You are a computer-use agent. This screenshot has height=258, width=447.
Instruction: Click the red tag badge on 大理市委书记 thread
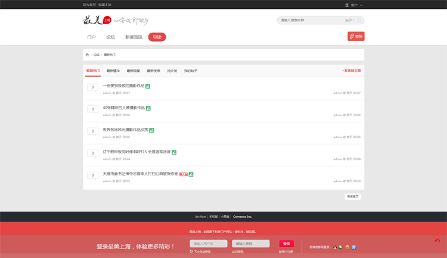click(184, 174)
